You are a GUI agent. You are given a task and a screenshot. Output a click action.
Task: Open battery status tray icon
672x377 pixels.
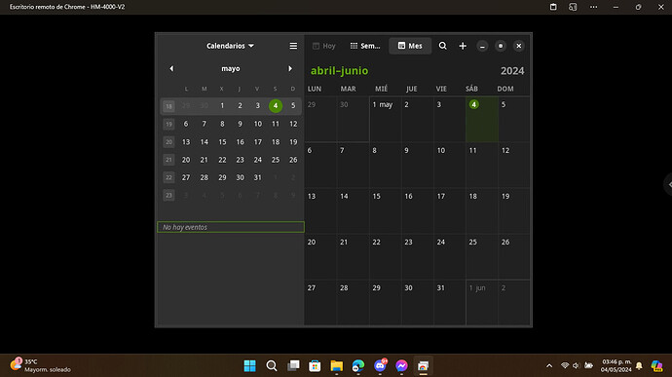tap(589, 365)
